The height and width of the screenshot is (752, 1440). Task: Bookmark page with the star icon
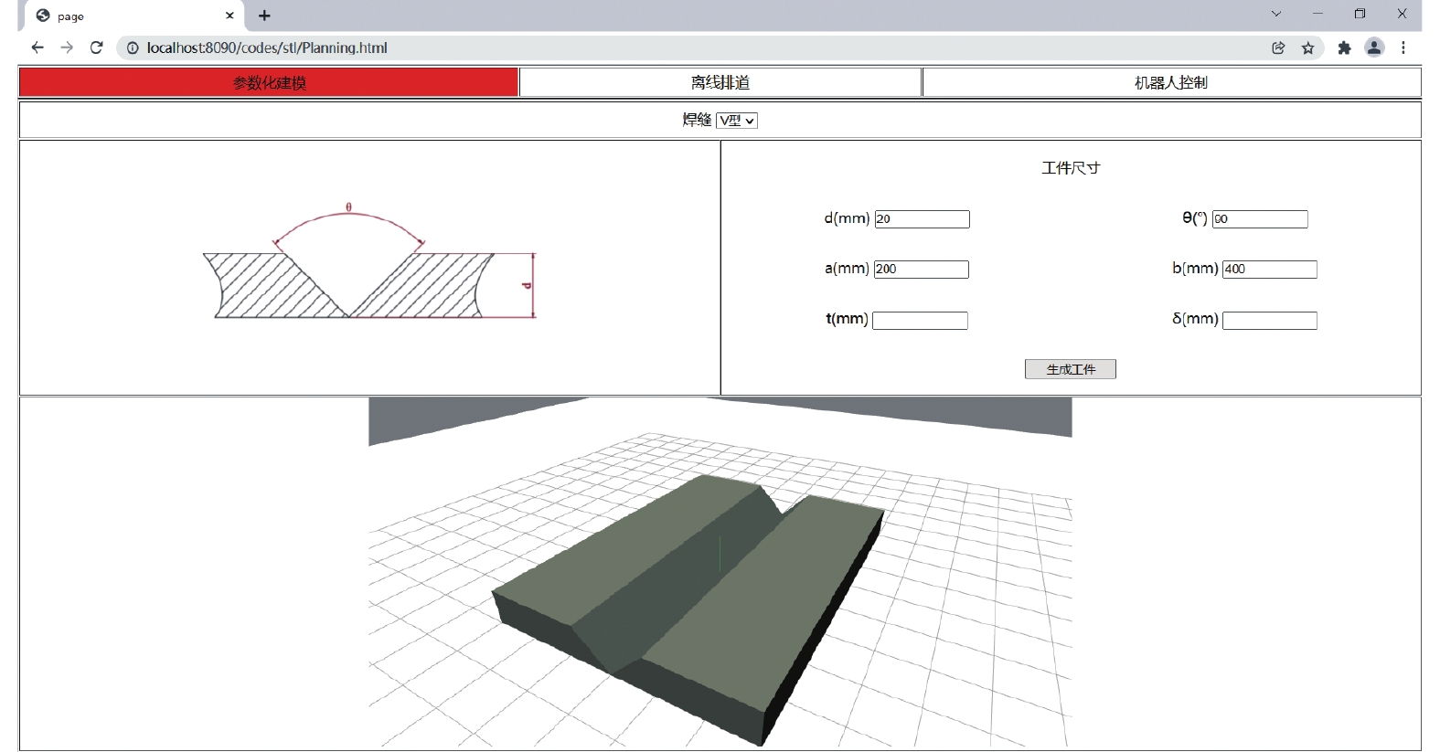(x=1308, y=48)
